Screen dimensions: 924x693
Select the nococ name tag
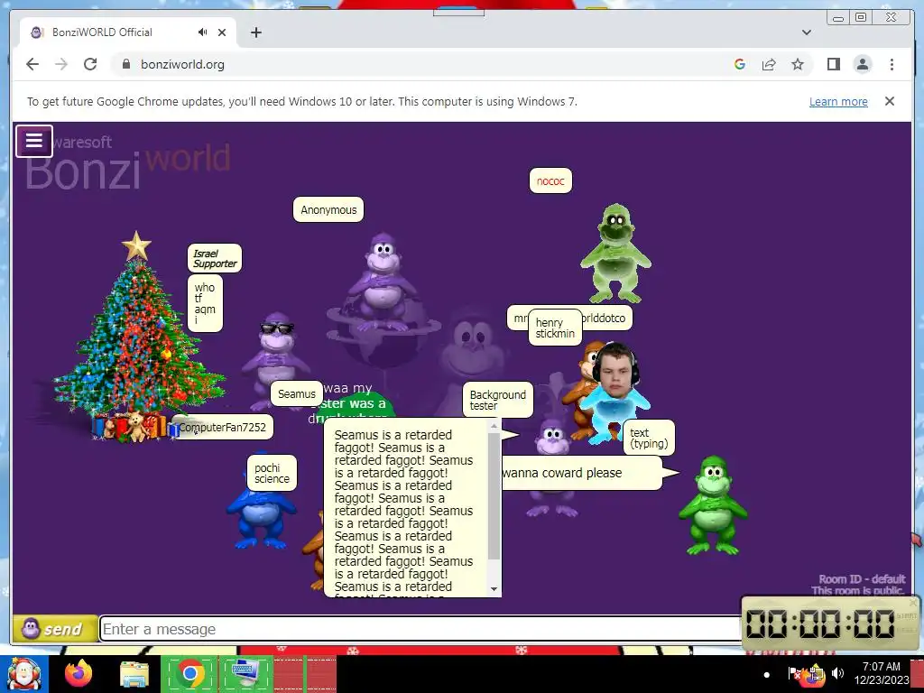550,180
